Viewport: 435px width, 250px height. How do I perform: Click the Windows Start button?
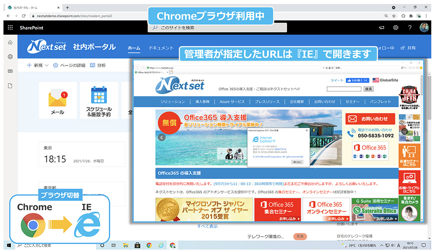[x=9, y=245]
